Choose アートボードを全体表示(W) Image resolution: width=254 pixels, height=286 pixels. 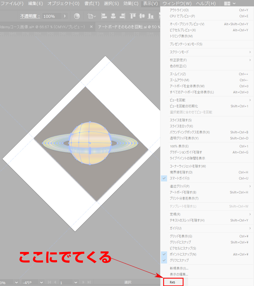click(207, 86)
